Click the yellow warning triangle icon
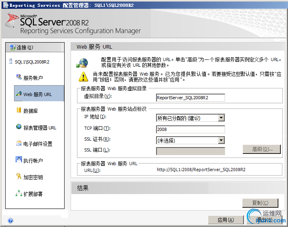The width and height of the screenshot is (288, 227). pos(83,76)
